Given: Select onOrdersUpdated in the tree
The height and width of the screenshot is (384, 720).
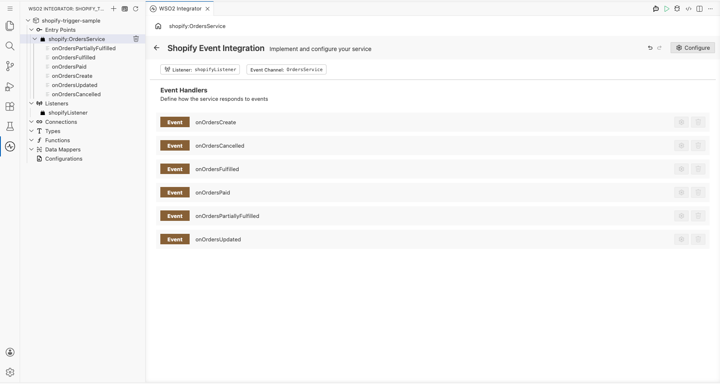Looking at the screenshot, I should point(75,85).
